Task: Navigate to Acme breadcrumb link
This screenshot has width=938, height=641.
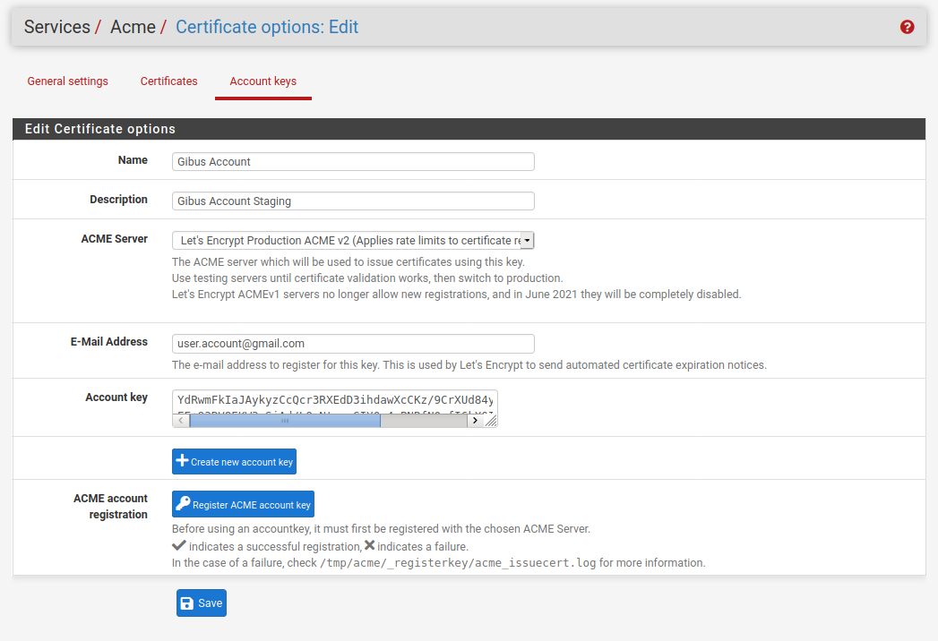Action: [x=133, y=27]
